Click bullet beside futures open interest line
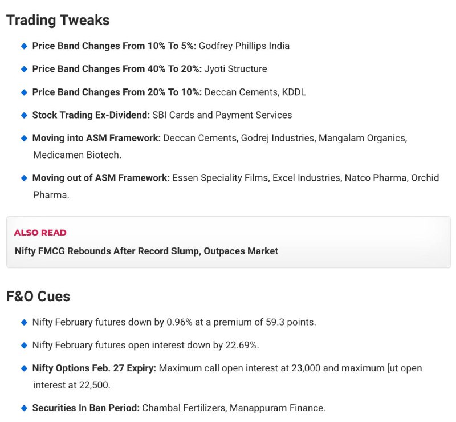Viewport: 456px width, 422px height. 25,345
